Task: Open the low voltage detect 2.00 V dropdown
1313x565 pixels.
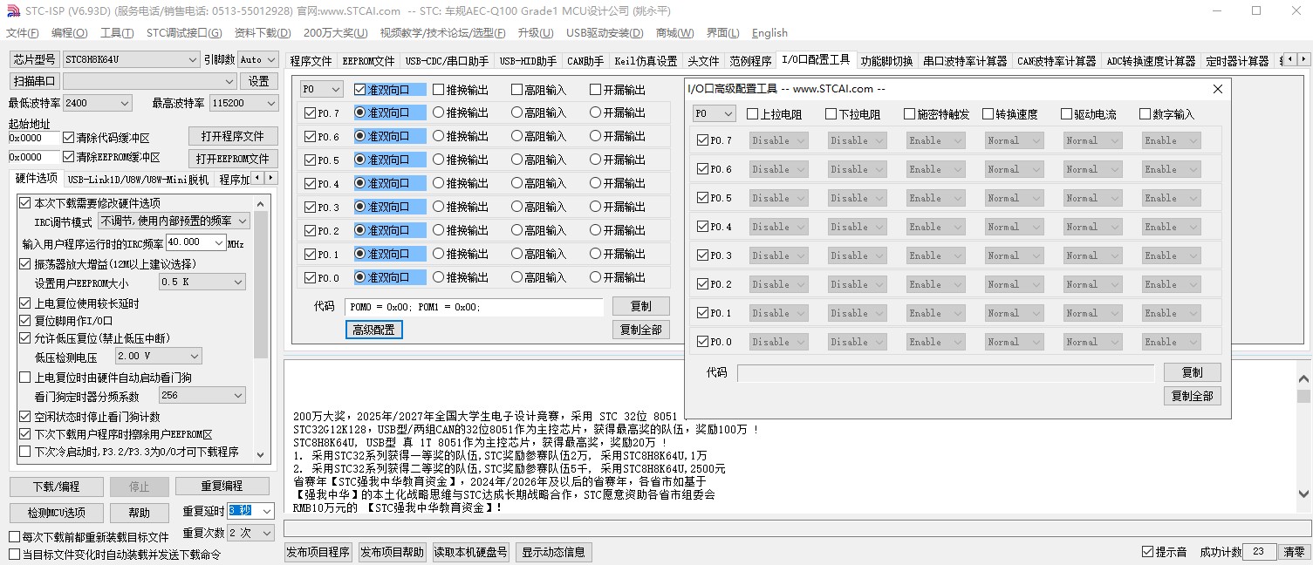Action: (159, 357)
